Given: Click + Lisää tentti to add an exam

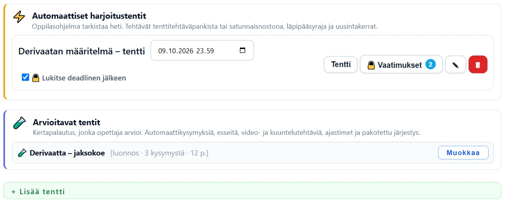Looking at the screenshot, I should click(252, 192).
